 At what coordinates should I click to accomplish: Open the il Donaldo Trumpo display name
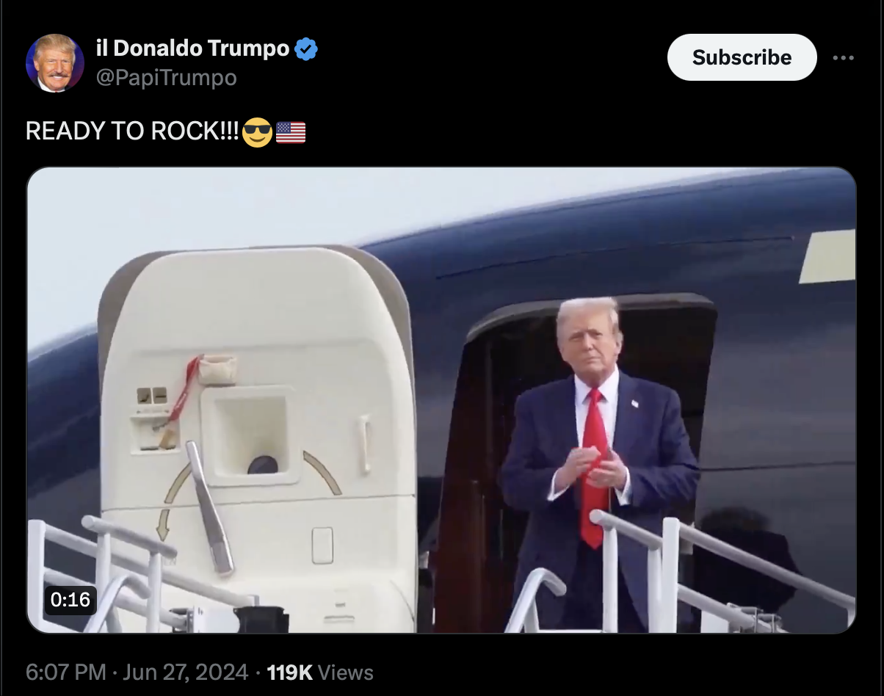click(x=193, y=48)
